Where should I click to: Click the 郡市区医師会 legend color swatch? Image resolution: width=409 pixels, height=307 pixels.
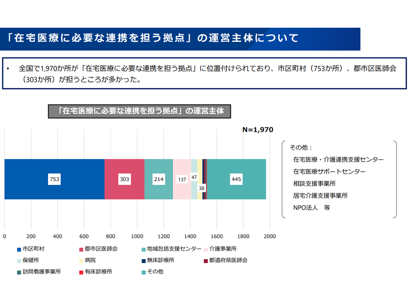[x=81, y=249]
